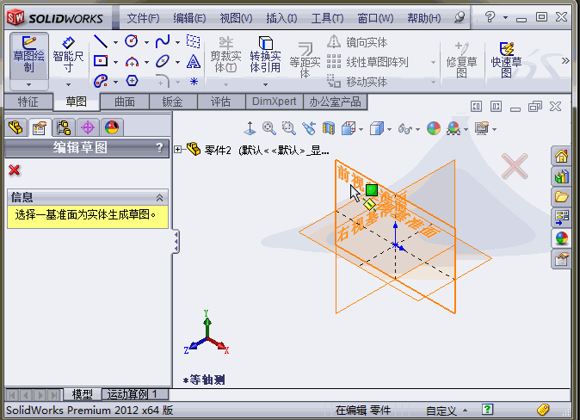Select the Polygon sketch tool
580x420 pixels.
(x=132, y=81)
